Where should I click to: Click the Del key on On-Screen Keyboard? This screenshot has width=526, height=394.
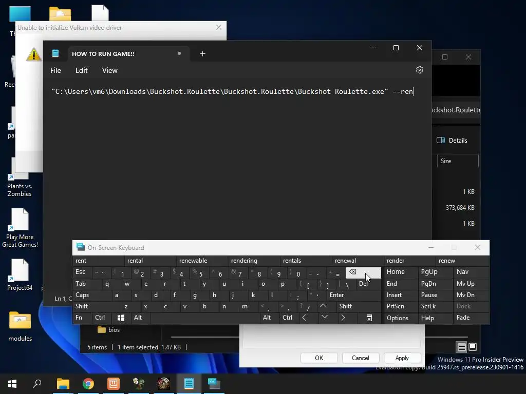coord(368,284)
